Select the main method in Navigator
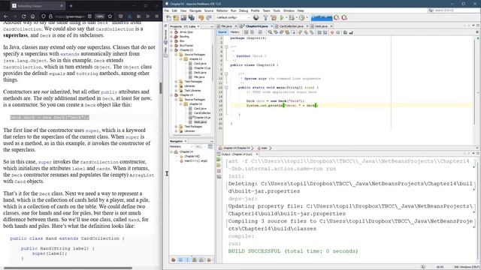 [x=195, y=160]
